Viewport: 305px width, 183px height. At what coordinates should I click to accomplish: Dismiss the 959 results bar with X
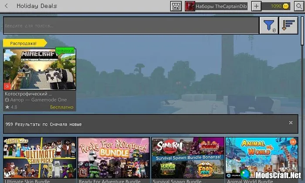pyautogui.click(x=291, y=123)
